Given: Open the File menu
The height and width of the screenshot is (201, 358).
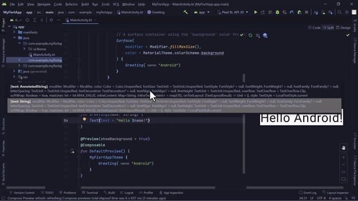Looking at the screenshot, I should (12, 4).
